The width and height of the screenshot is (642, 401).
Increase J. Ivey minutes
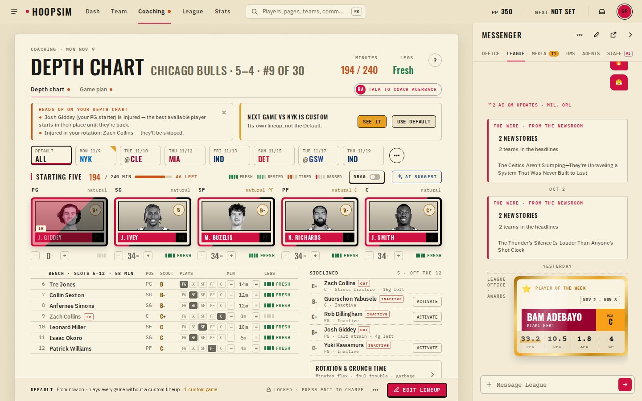click(148, 256)
